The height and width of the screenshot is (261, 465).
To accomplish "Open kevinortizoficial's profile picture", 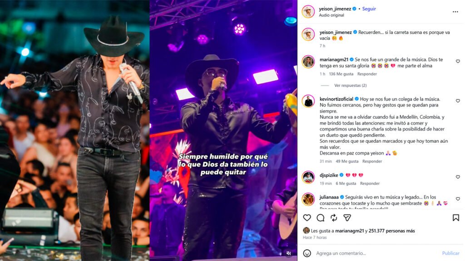I will pos(308,101).
